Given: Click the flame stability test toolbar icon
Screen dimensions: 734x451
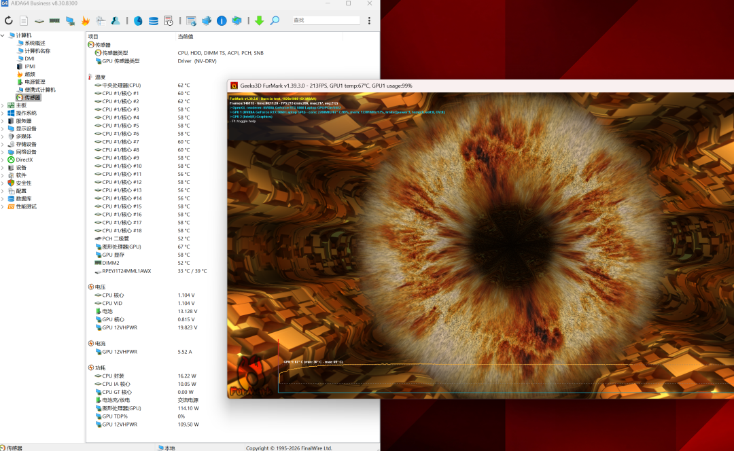Looking at the screenshot, I should 85,20.
